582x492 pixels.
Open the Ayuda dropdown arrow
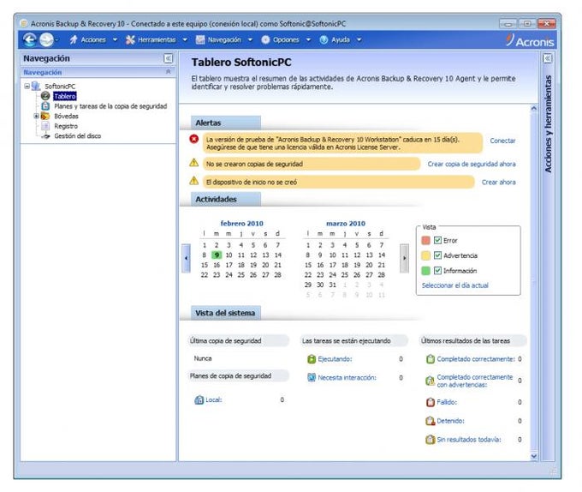click(x=359, y=39)
